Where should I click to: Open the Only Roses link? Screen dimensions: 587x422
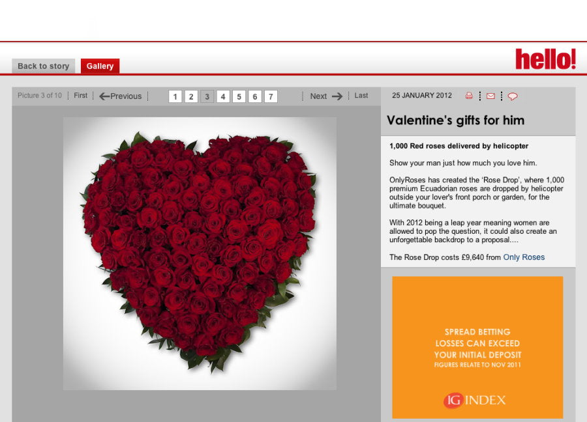[x=524, y=257]
